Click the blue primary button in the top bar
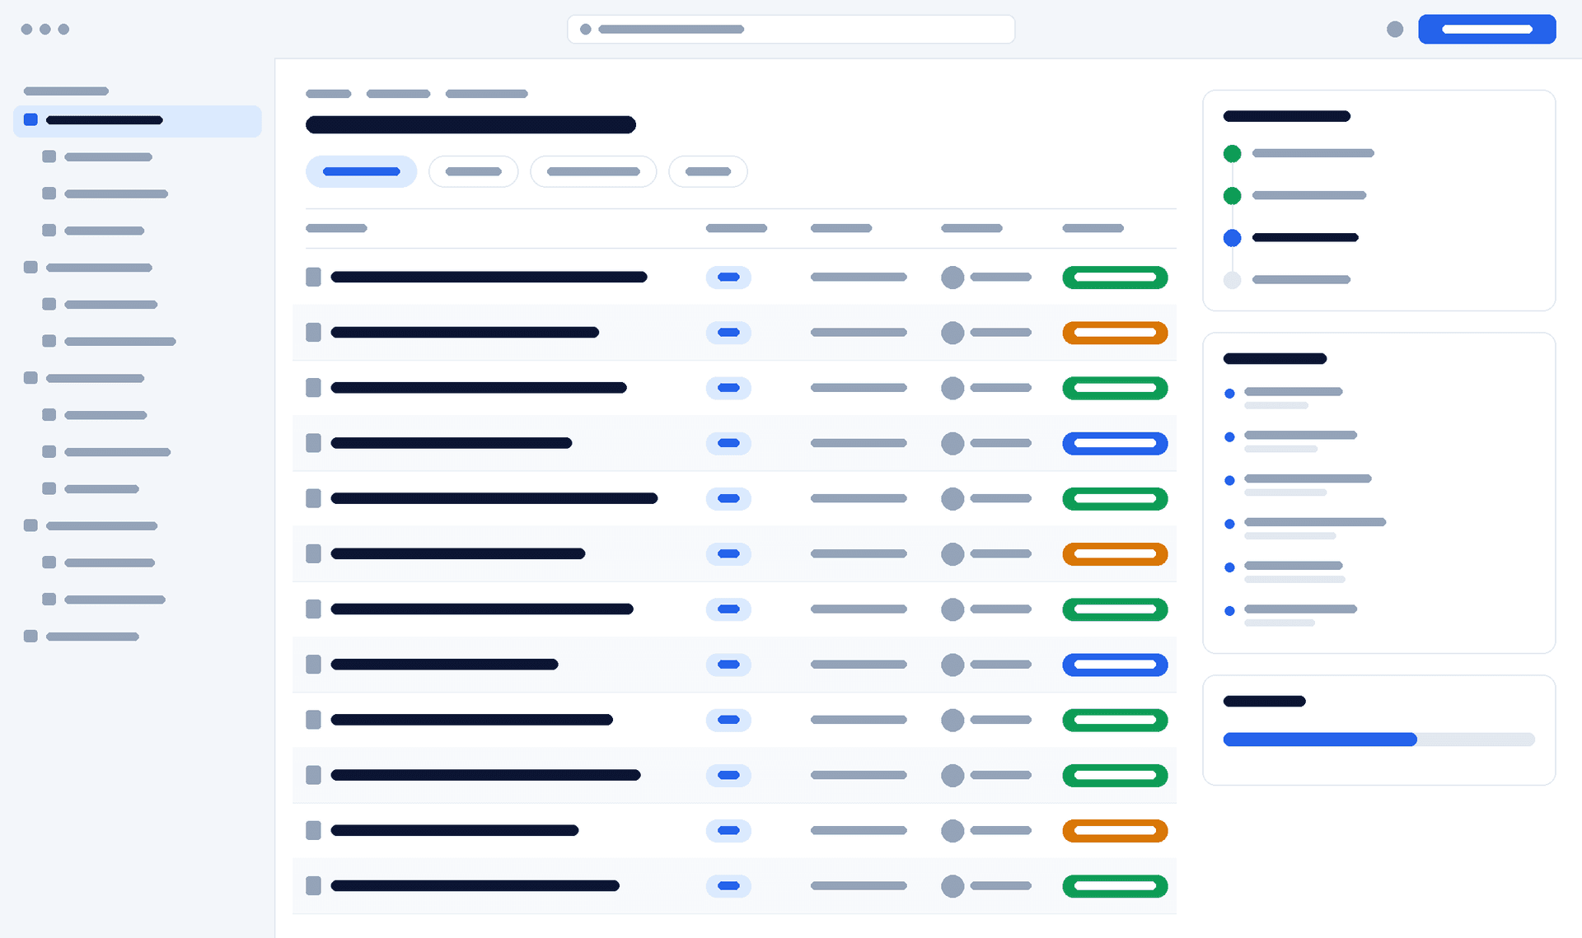The width and height of the screenshot is (1582, 938). (1486, 29)
